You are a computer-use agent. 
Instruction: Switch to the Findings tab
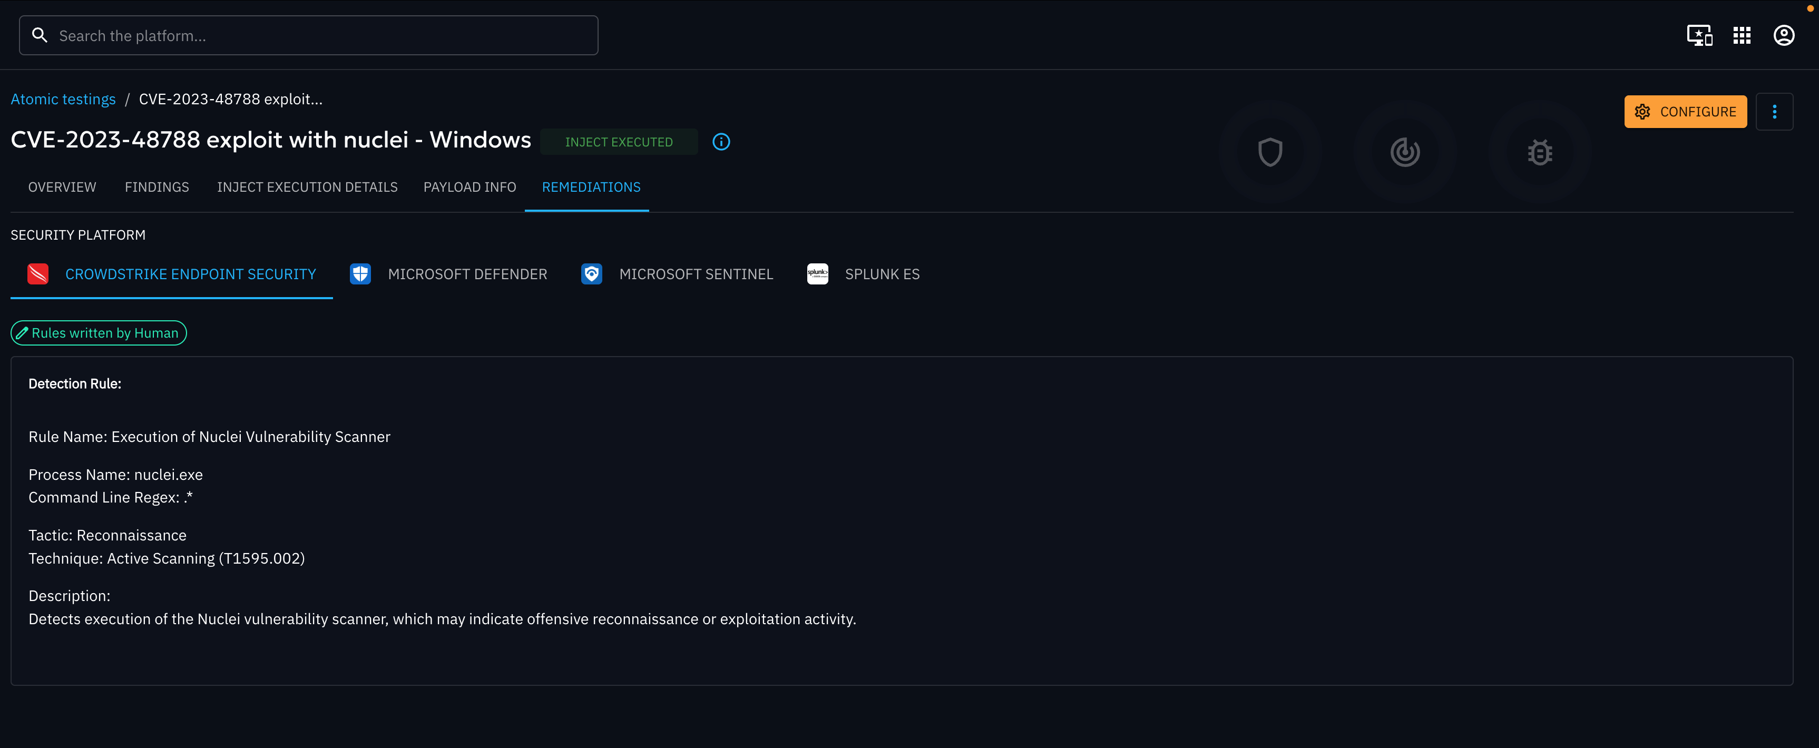click(x=157, y=187)
